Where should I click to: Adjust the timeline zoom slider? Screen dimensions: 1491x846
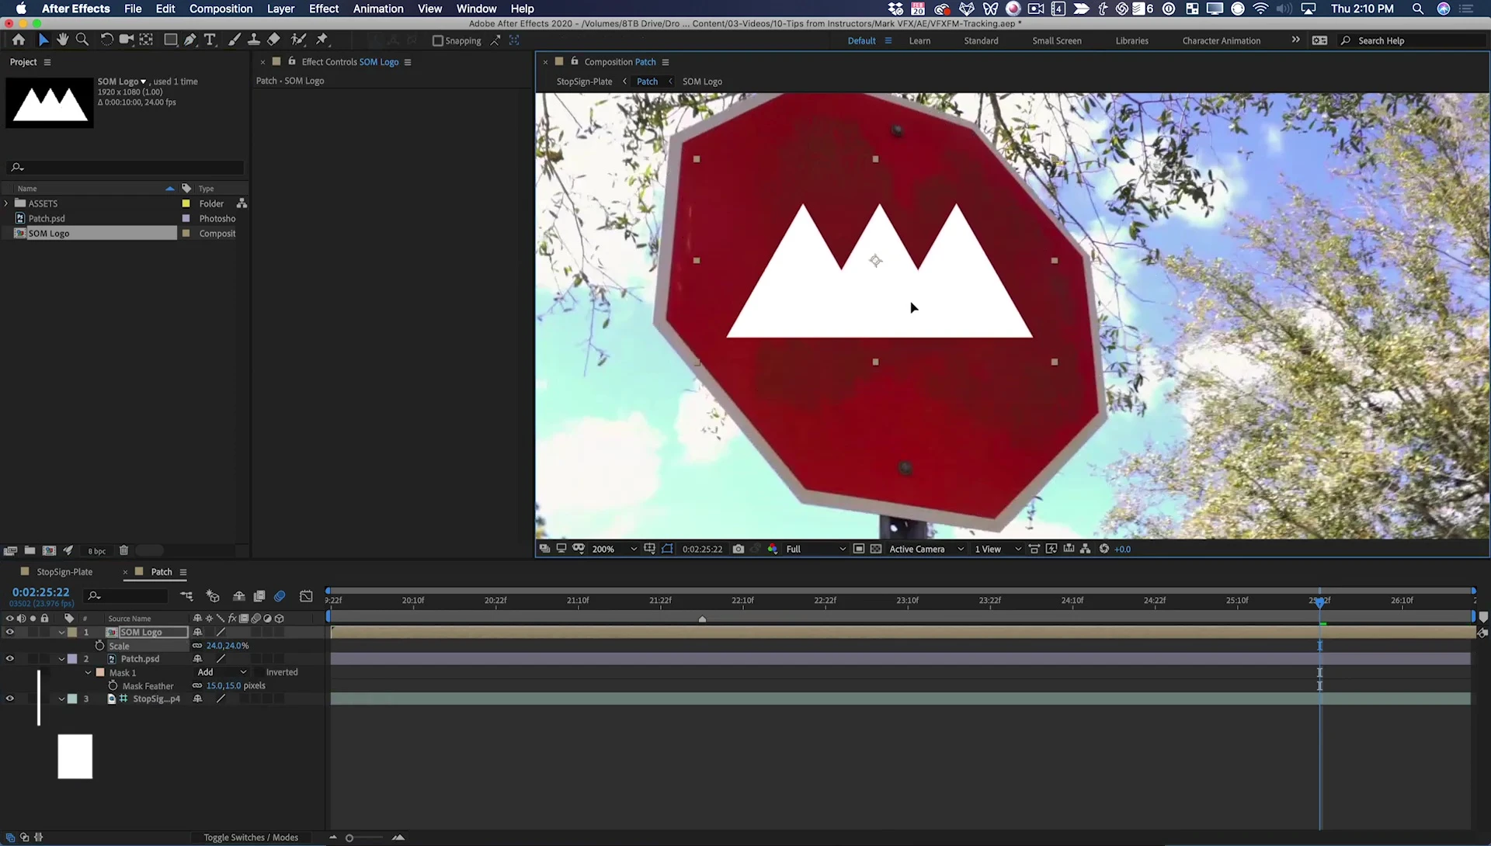[x=365, y=837]
